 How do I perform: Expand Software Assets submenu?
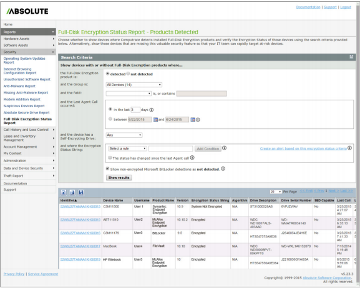coord(28,46)
